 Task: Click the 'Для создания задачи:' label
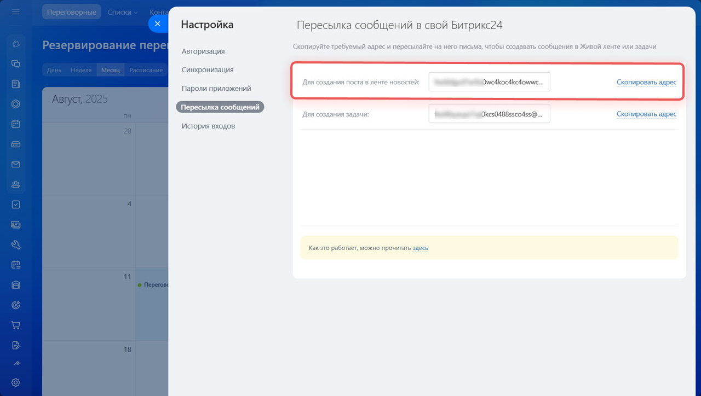pos(336,114)
